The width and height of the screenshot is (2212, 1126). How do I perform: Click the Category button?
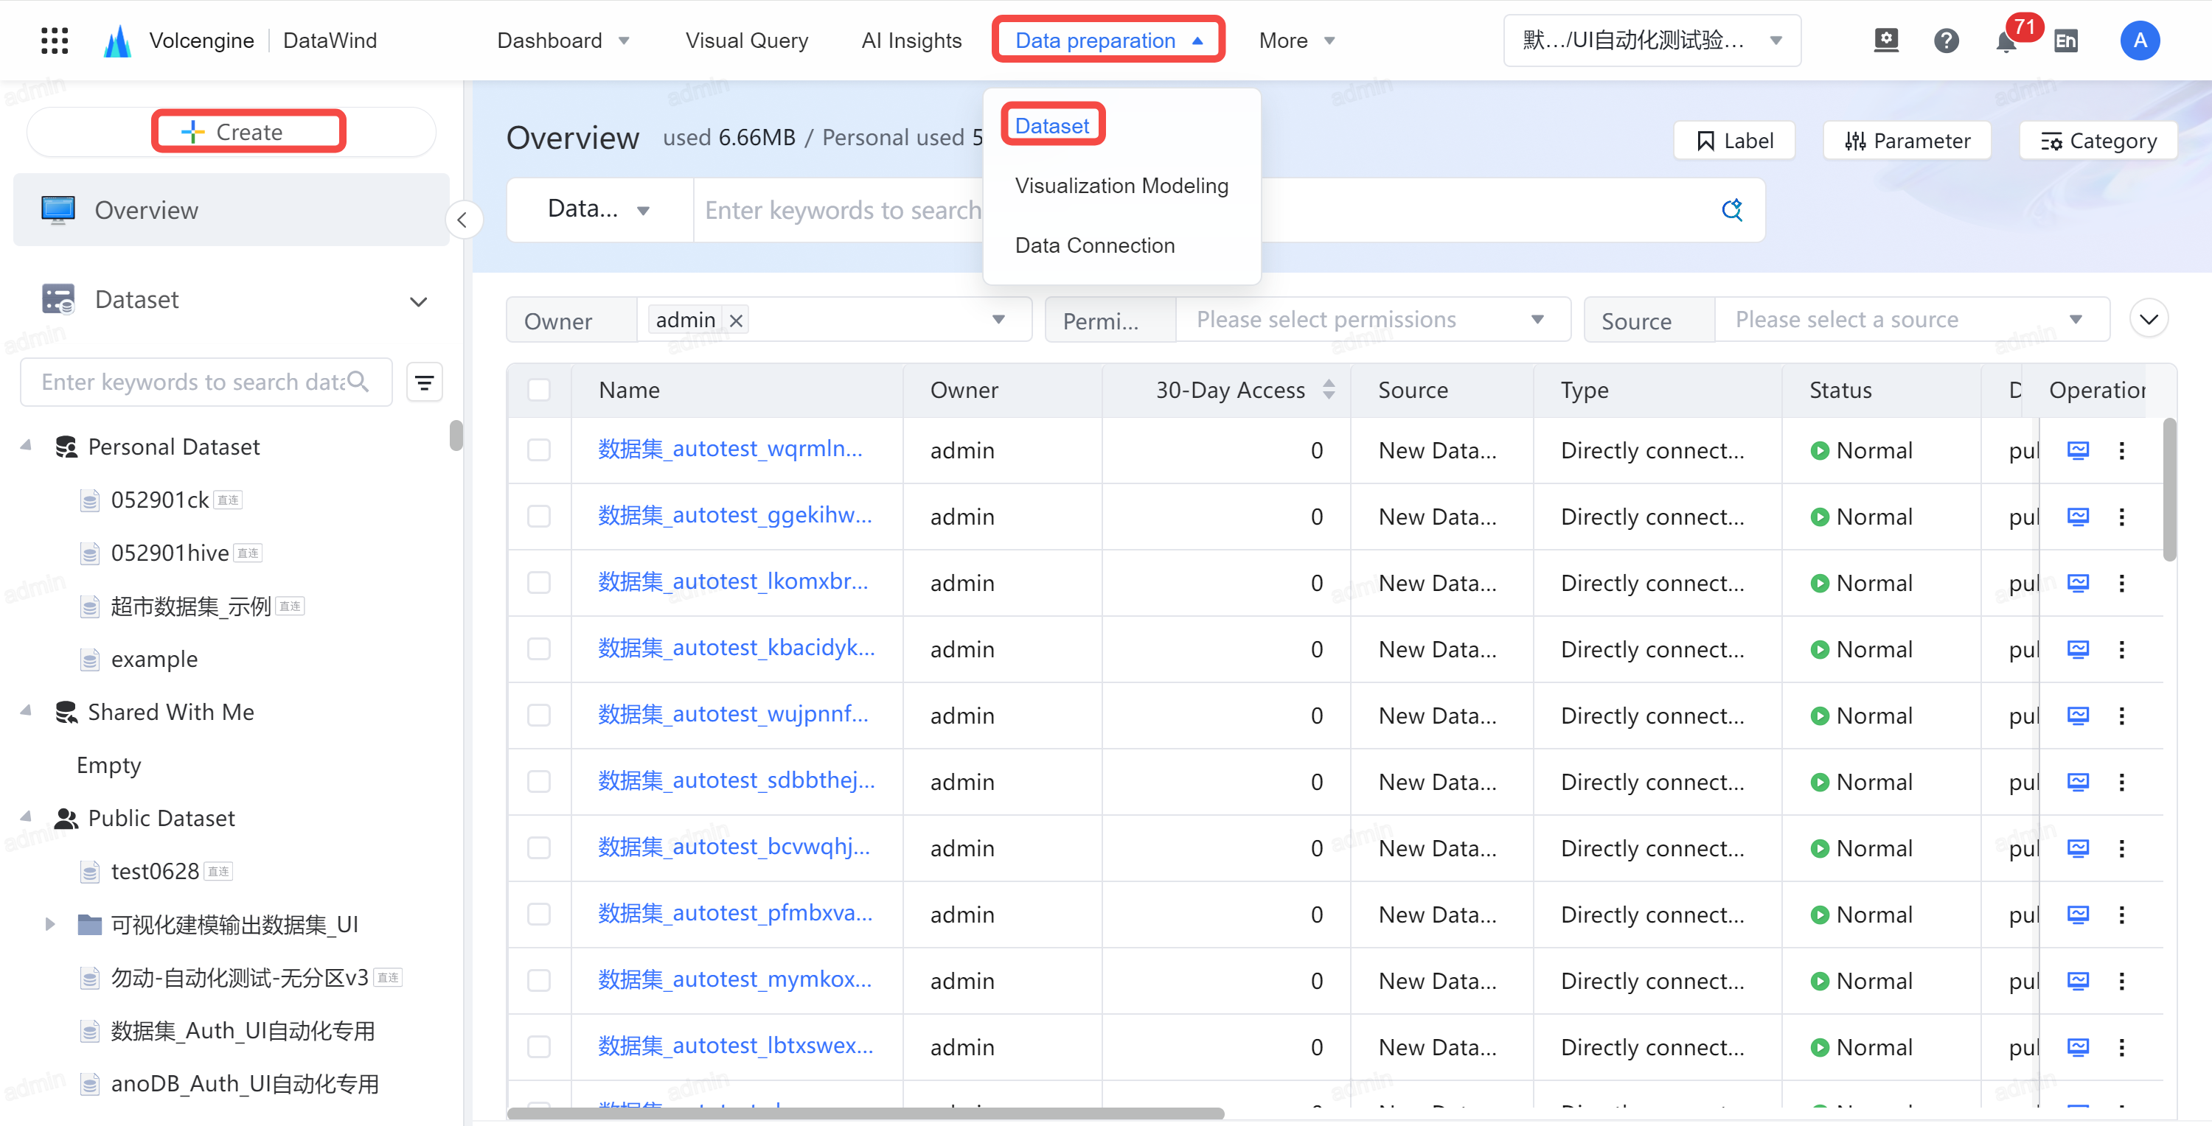(x=2098, y=141)
